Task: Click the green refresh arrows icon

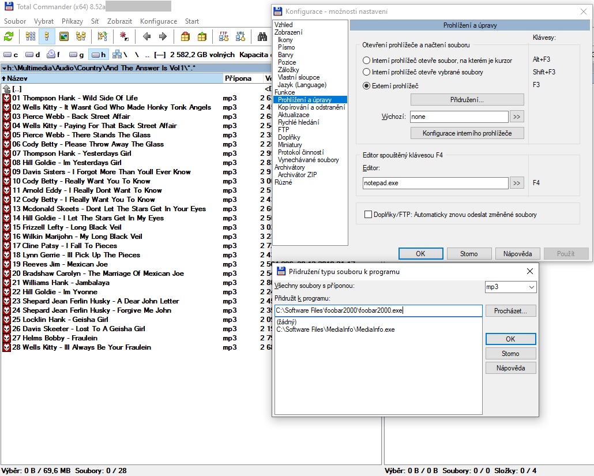Action: point(9,36)
